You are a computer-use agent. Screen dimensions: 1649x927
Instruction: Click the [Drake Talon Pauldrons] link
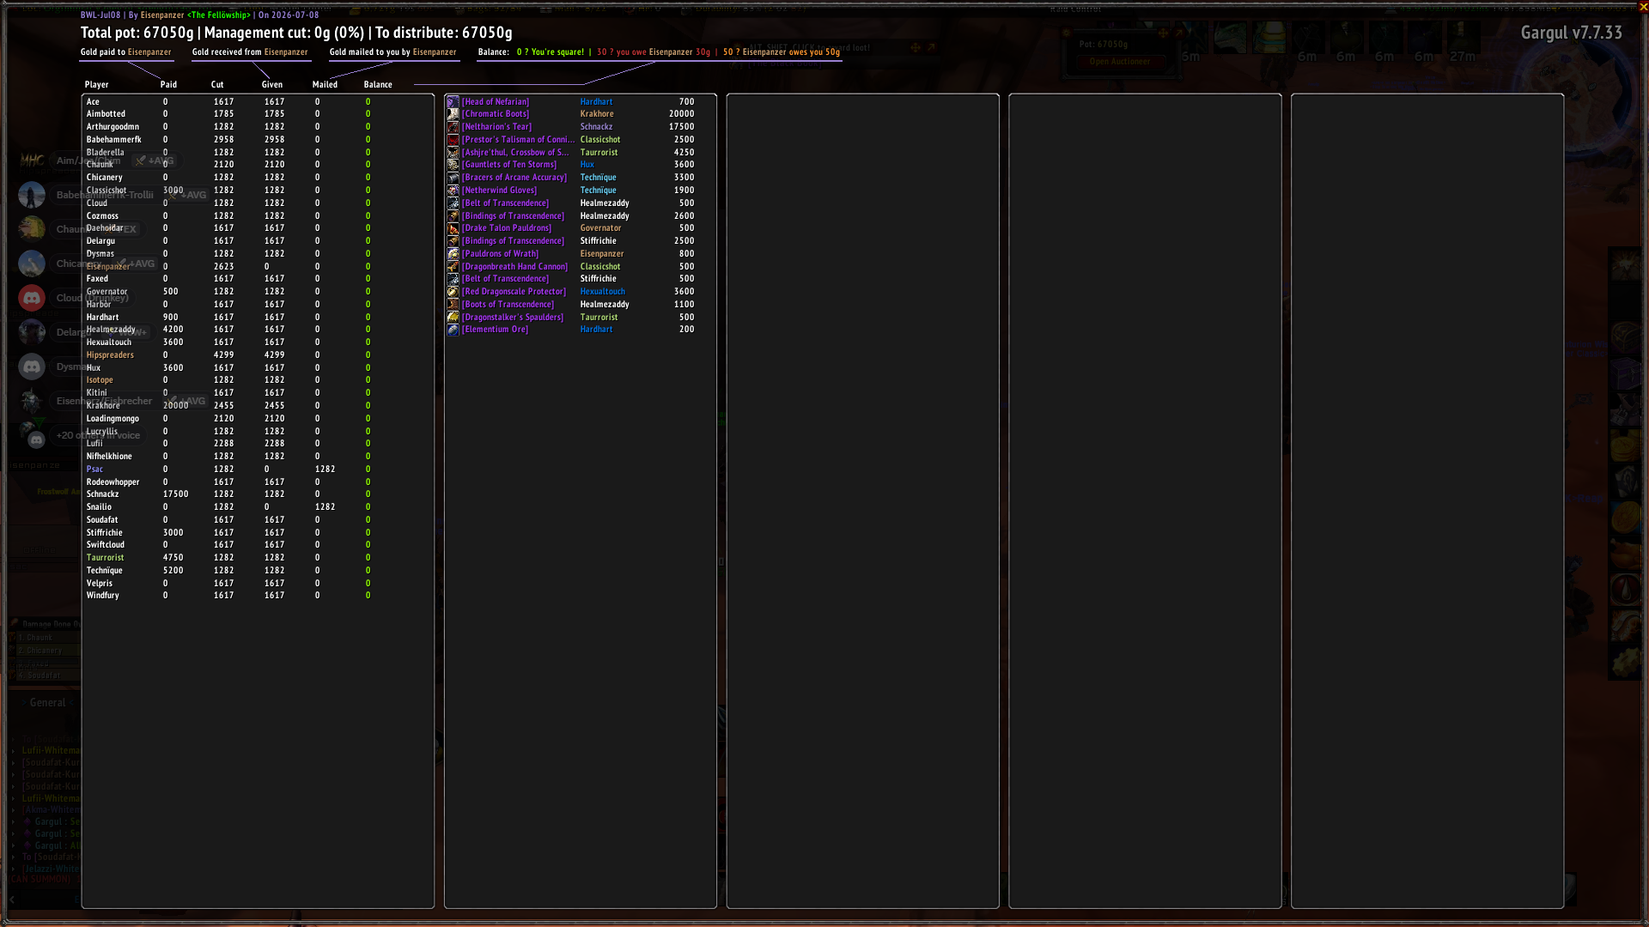click(x=507, y=228)
